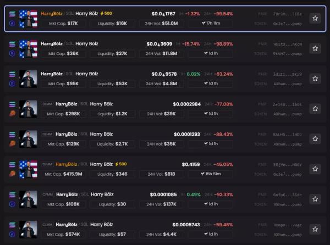
Task: Click the Solana chain icon in the top row
Action: coord(12,13)
